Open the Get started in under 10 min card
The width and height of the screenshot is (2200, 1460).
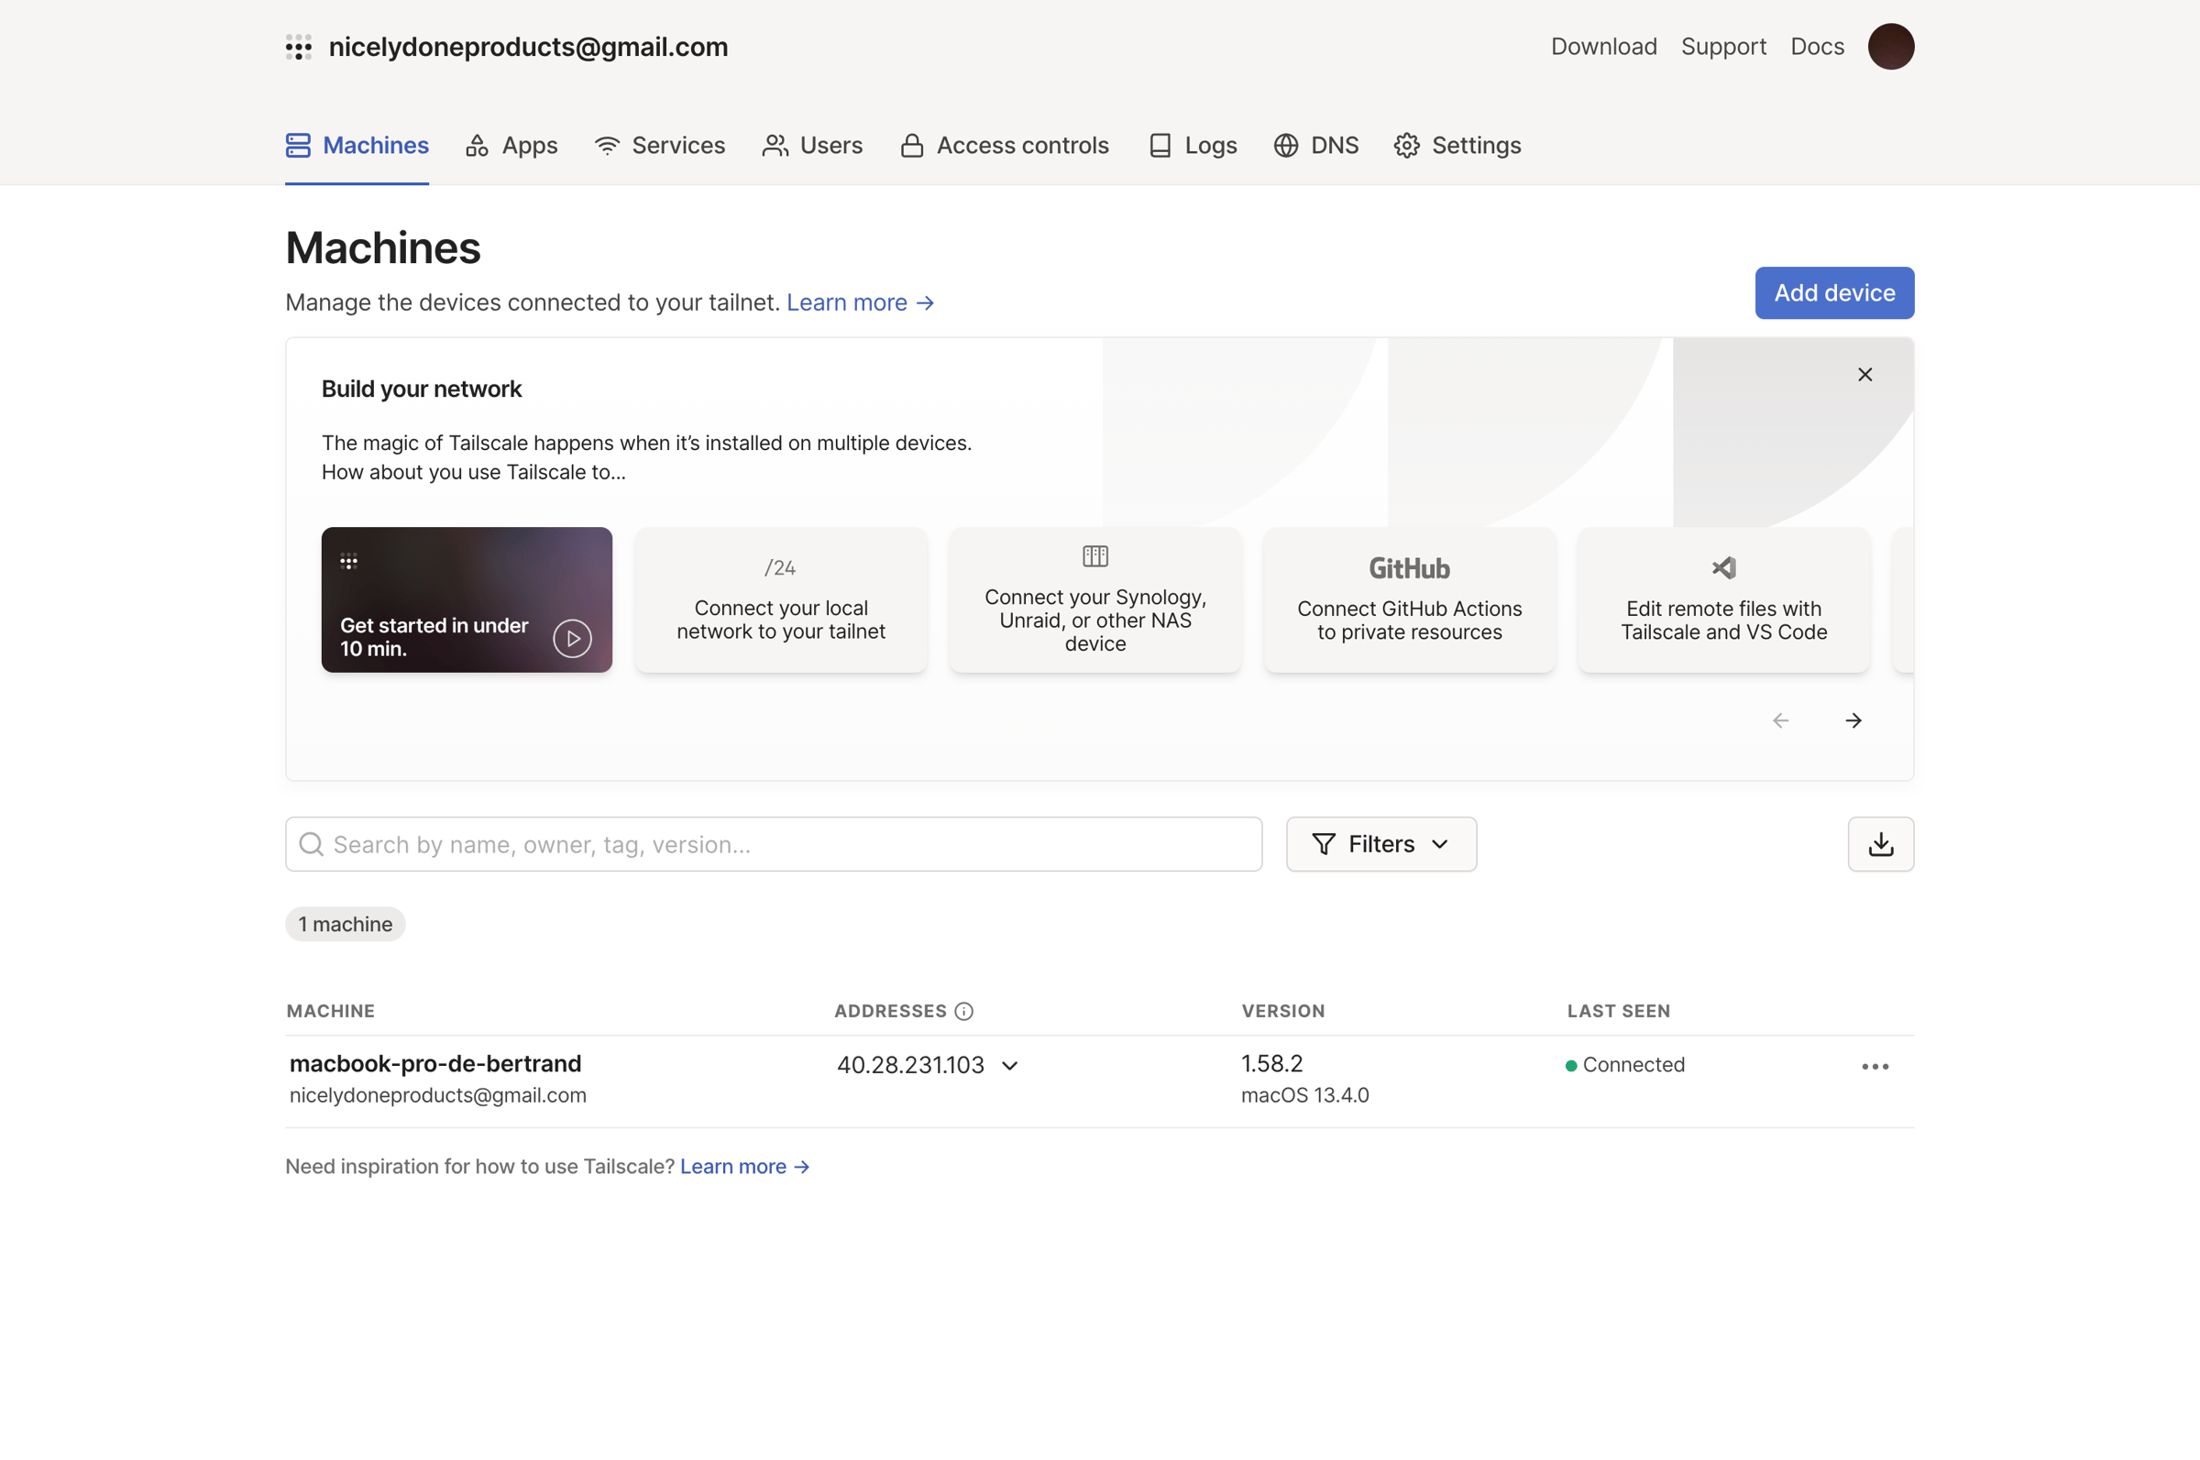[467, 599]
